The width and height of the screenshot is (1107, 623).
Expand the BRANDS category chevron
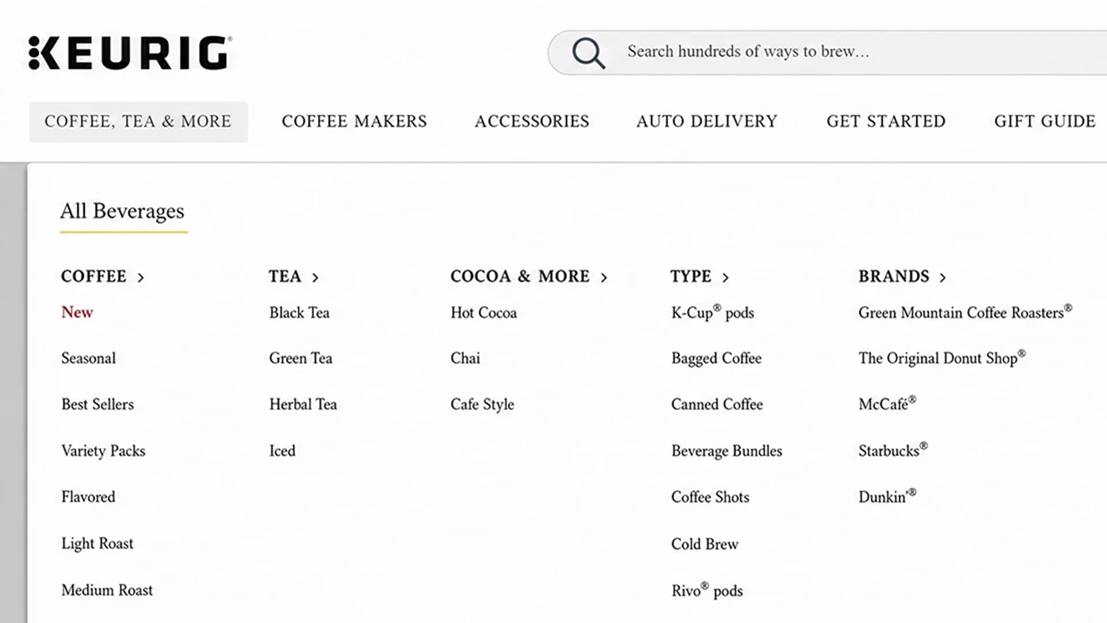943,278
